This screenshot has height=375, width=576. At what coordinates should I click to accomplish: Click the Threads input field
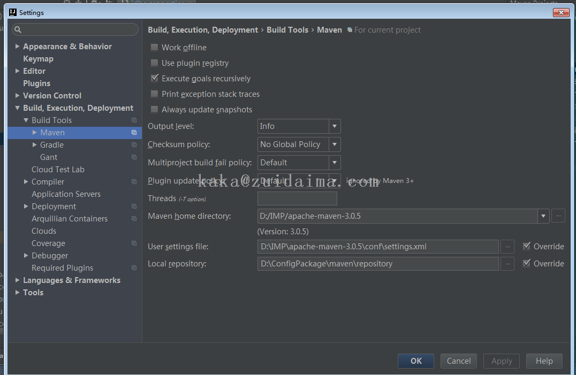pos(297,198)
